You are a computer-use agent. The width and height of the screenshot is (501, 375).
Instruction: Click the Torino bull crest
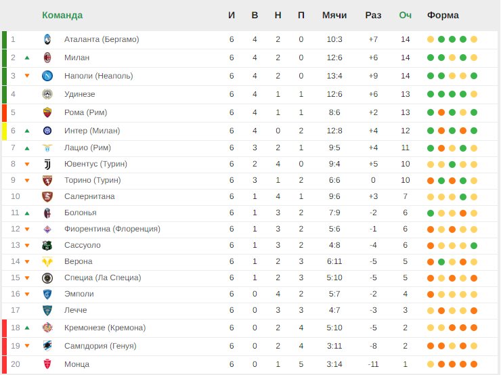47,181
